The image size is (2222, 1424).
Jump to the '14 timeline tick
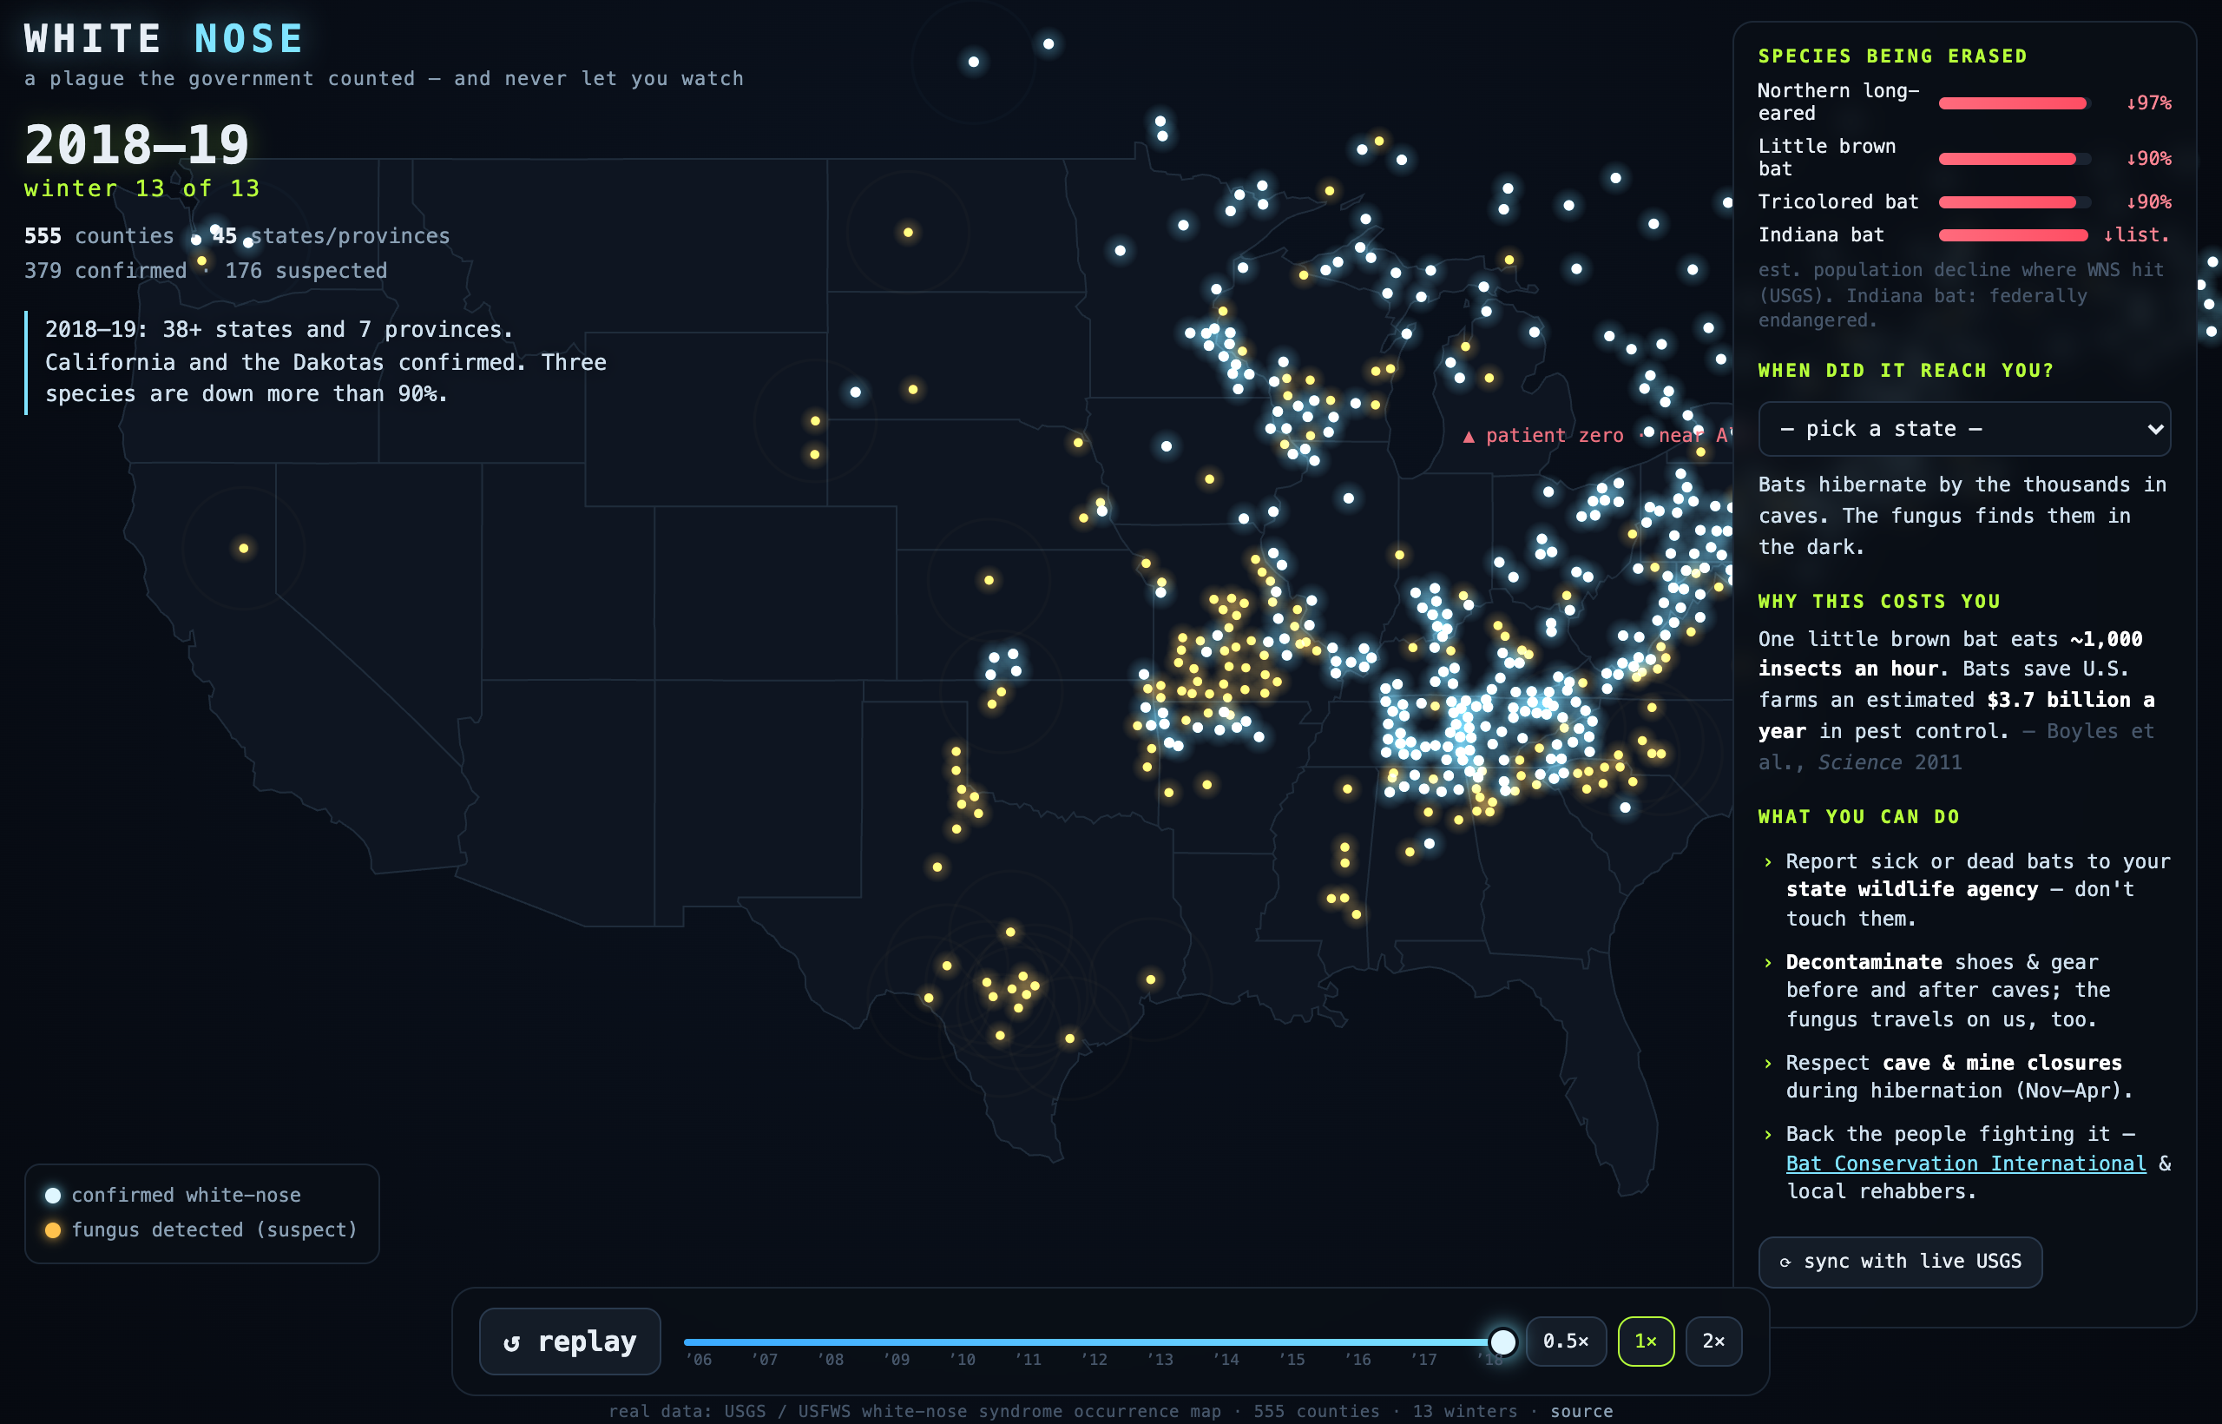[x=1226, y=1359]
